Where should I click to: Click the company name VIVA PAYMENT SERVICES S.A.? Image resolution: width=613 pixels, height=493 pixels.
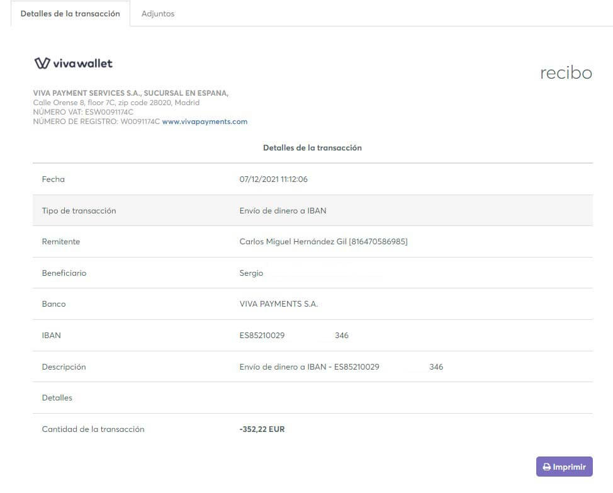130,93
